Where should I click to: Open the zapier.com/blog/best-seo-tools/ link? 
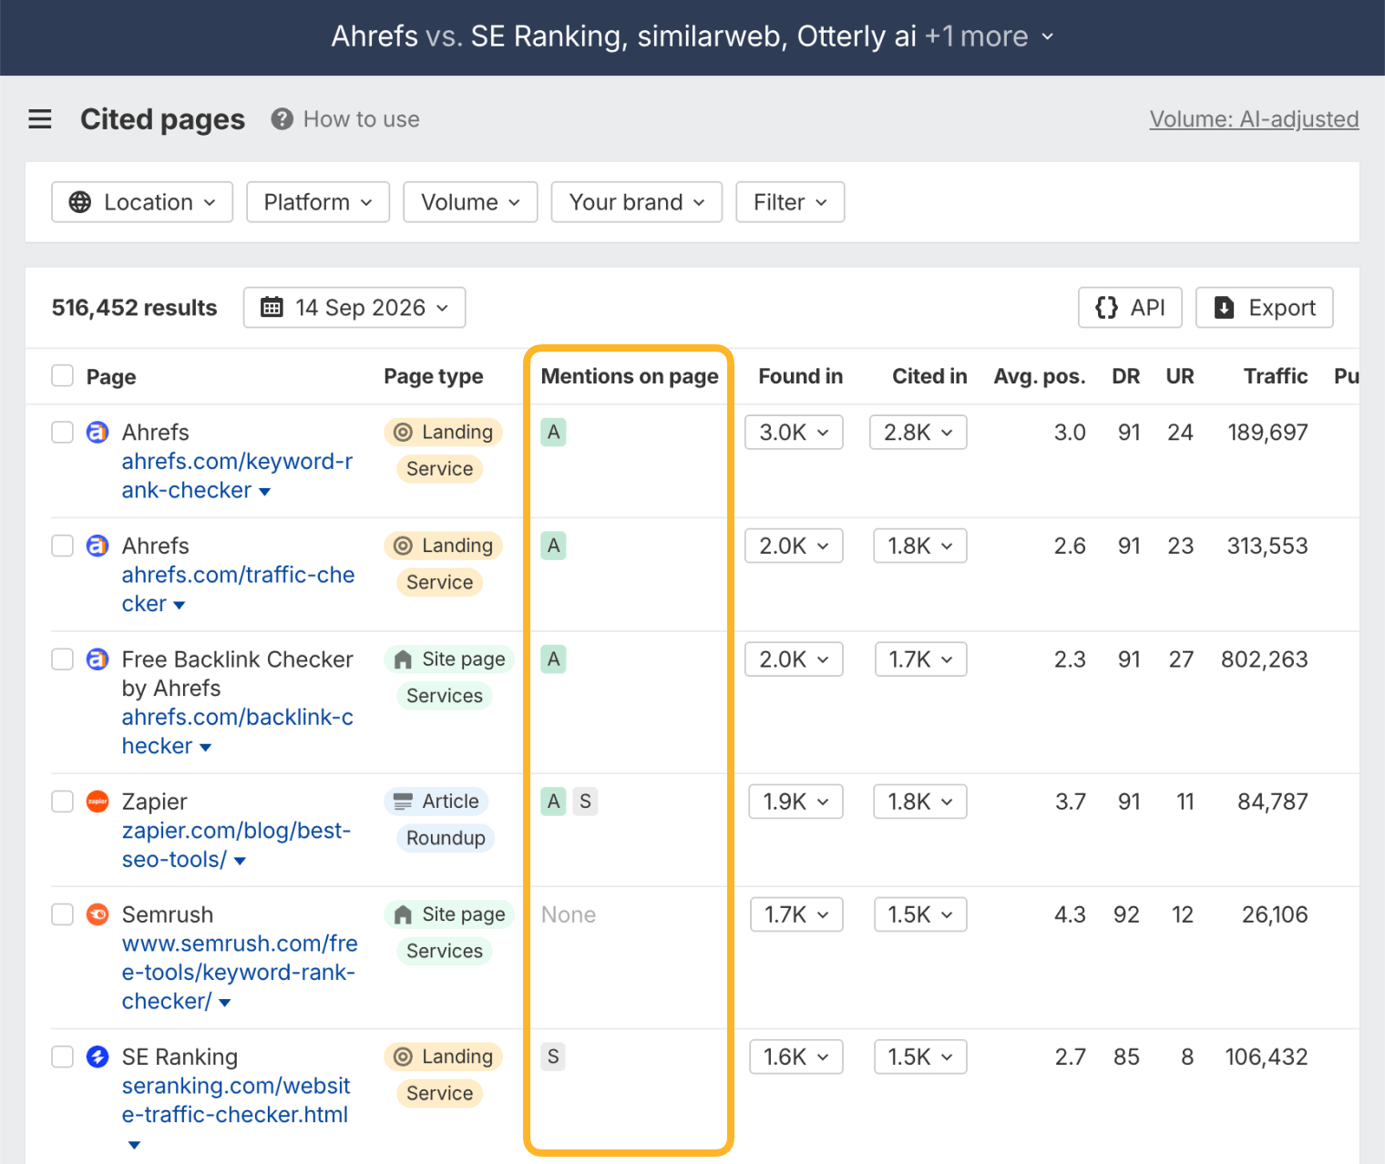click(x=236, y=845)
